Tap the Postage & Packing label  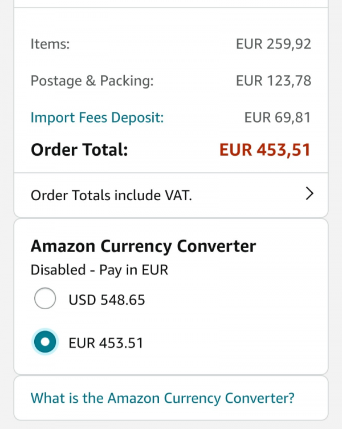[92, 81]
